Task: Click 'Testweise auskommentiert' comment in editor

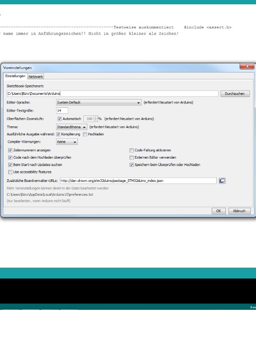Action: 143,27
